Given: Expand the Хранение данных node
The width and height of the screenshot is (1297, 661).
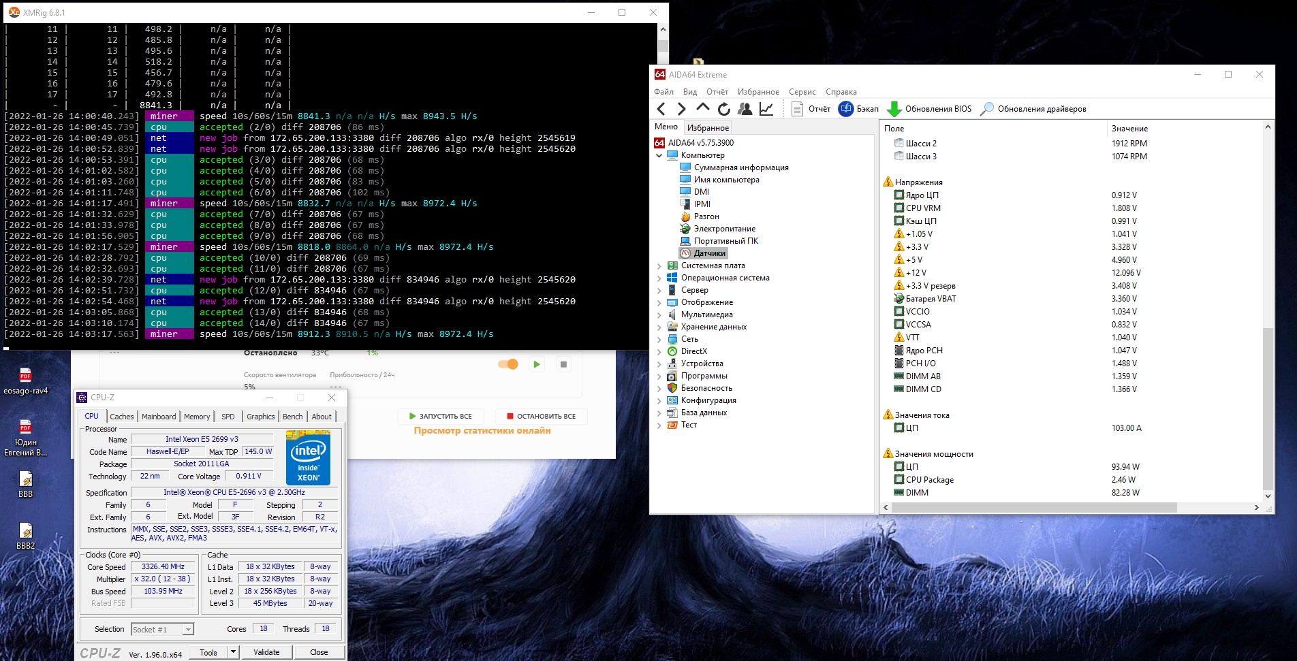Looking at the screenshot, I should click(x=659, y=327).
